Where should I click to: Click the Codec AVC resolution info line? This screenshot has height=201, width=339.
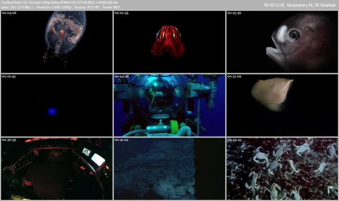(x=60, y=7)
